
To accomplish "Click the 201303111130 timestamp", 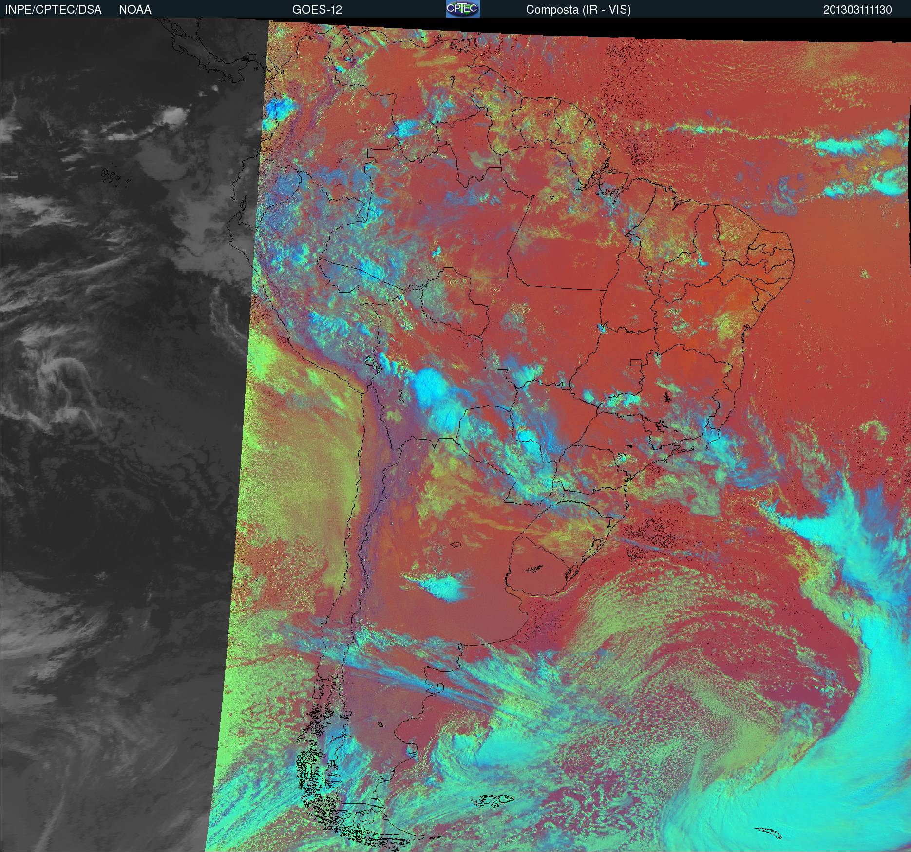I will tap(857, 10).
